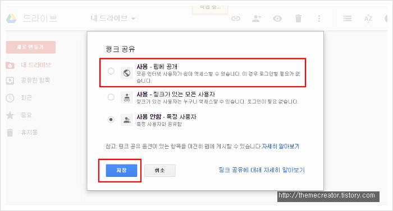The width and height of the screenshot is (393, 211).
Task: Select 사용 - 링크가 있는 모든 사용자 radio button
Action: coord(111,97)
